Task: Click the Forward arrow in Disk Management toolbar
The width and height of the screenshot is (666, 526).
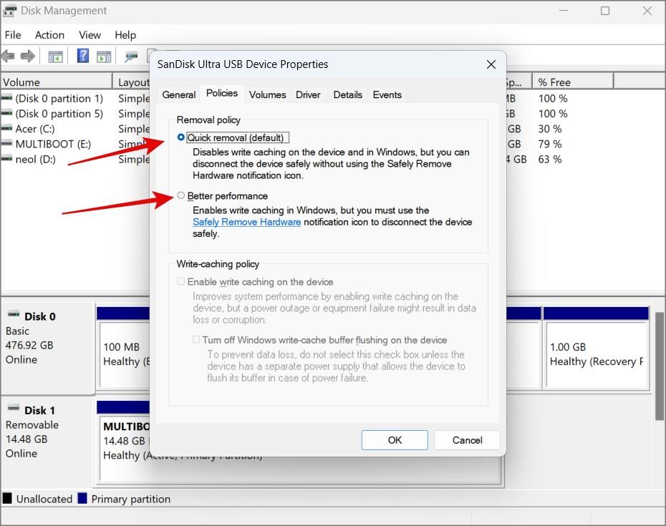Action: tap(28, 56)
